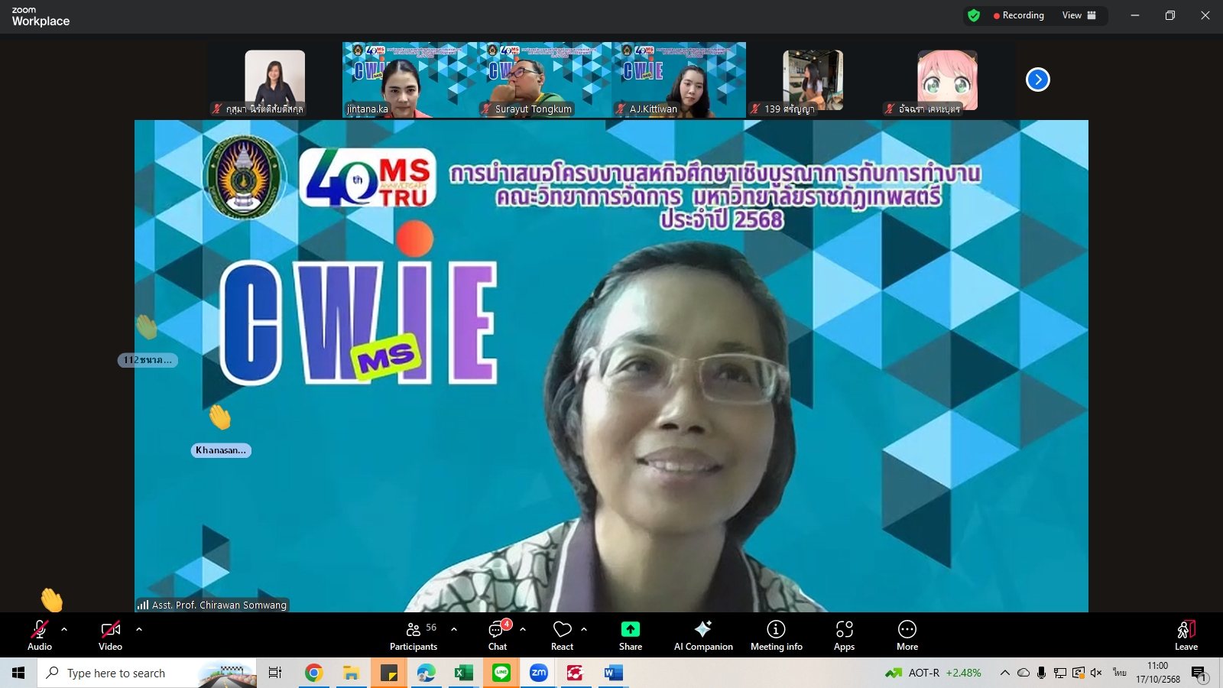Expand the arrow beside React
Image resolution: width=1223 pixels, height=688 pixels.
coord(584,629)
